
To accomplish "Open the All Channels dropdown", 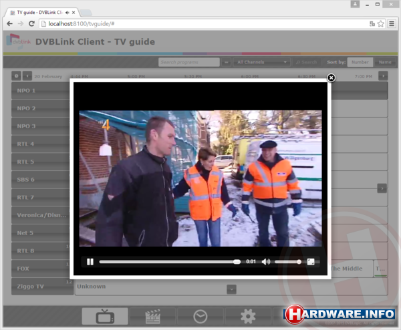I will [261, 62].
